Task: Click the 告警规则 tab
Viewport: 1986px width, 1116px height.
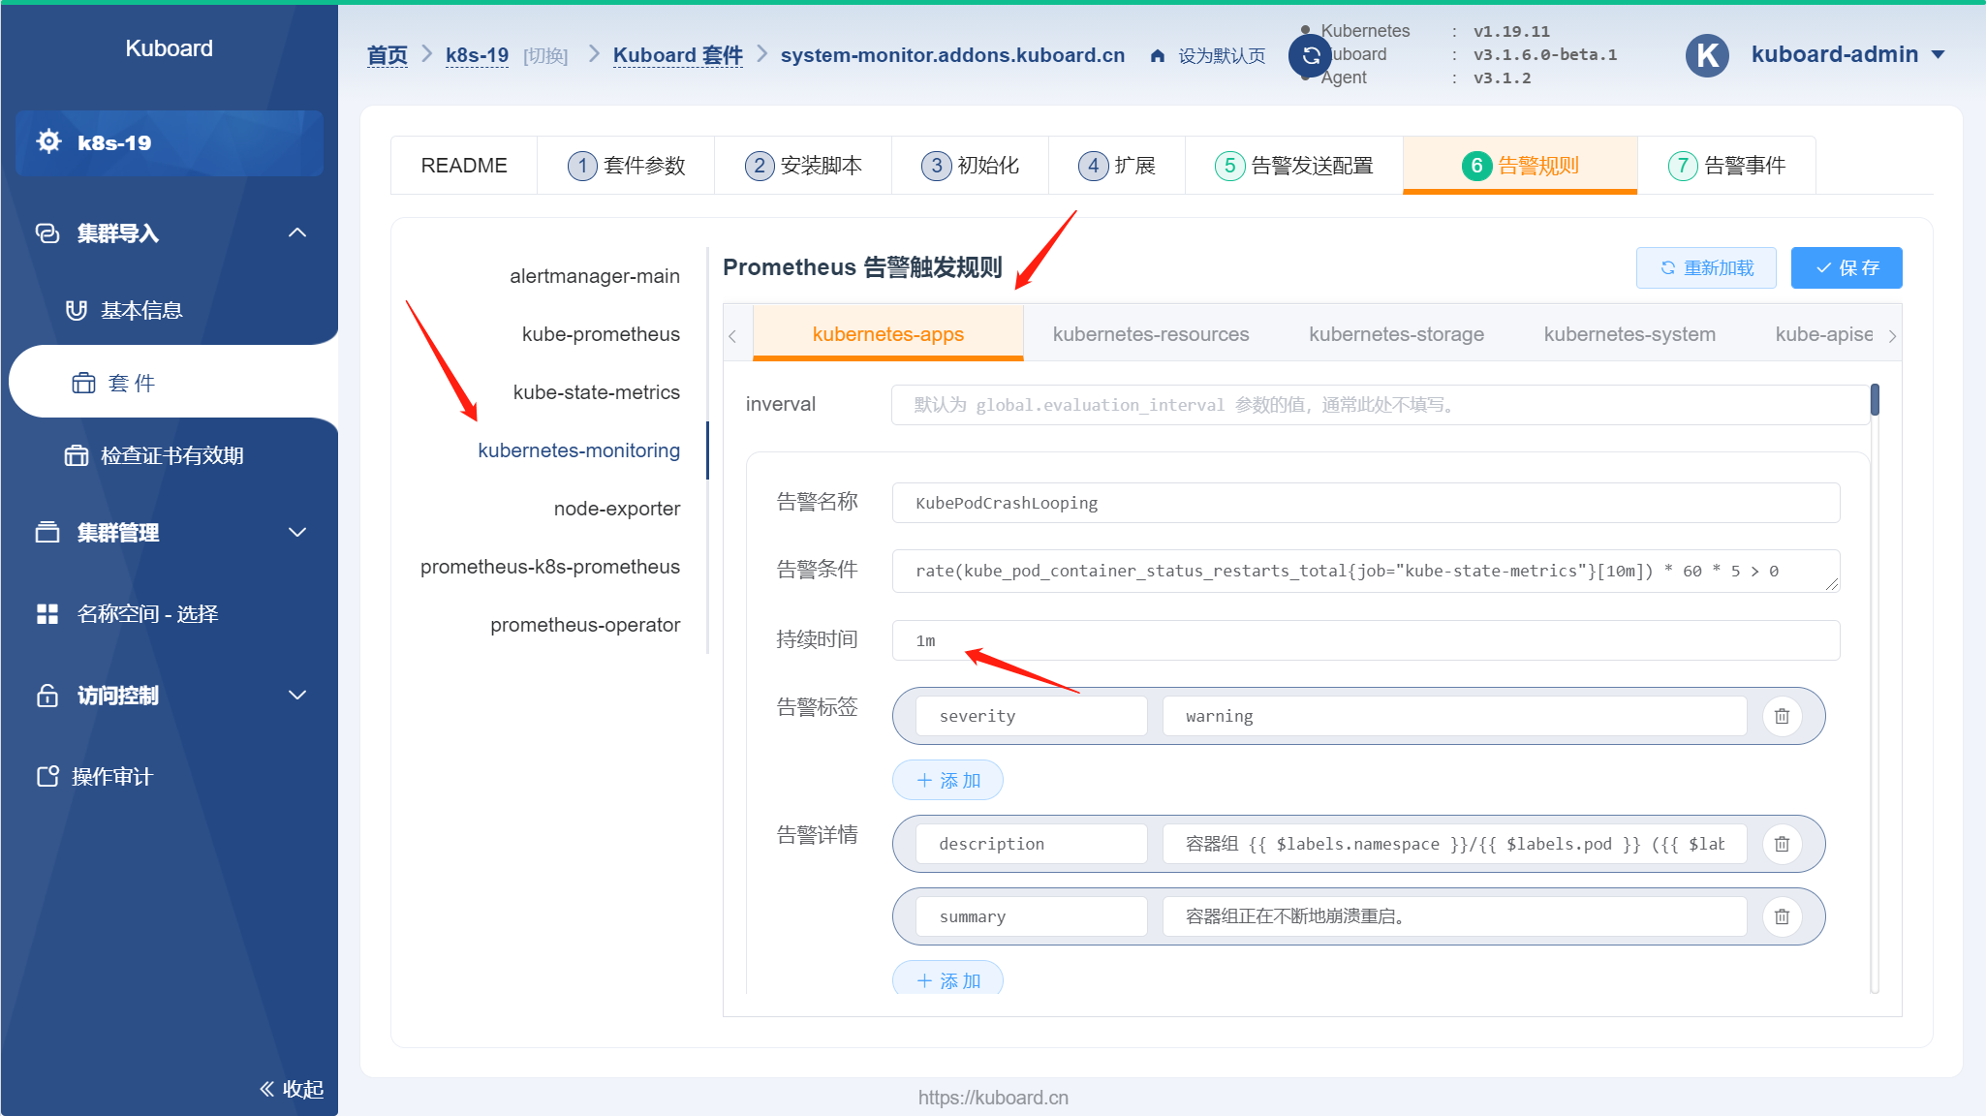Action: tap(1518, 164)
